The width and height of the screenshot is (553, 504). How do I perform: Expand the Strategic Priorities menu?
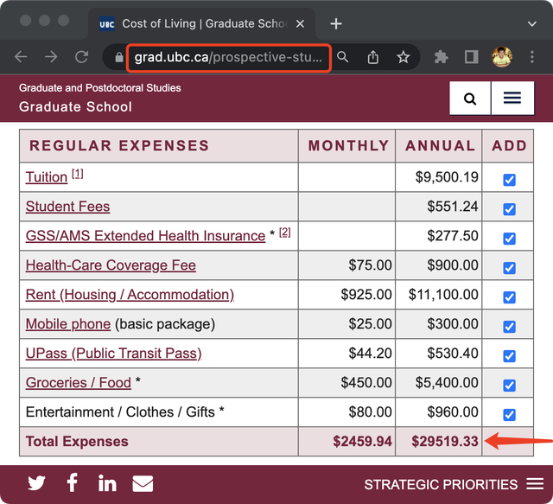454,484
